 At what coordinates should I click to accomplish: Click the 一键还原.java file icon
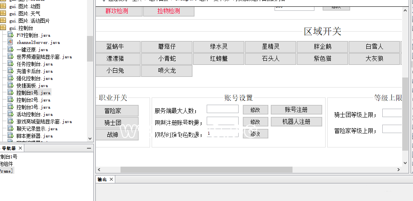pyautogui.click(x=10, y=50)
